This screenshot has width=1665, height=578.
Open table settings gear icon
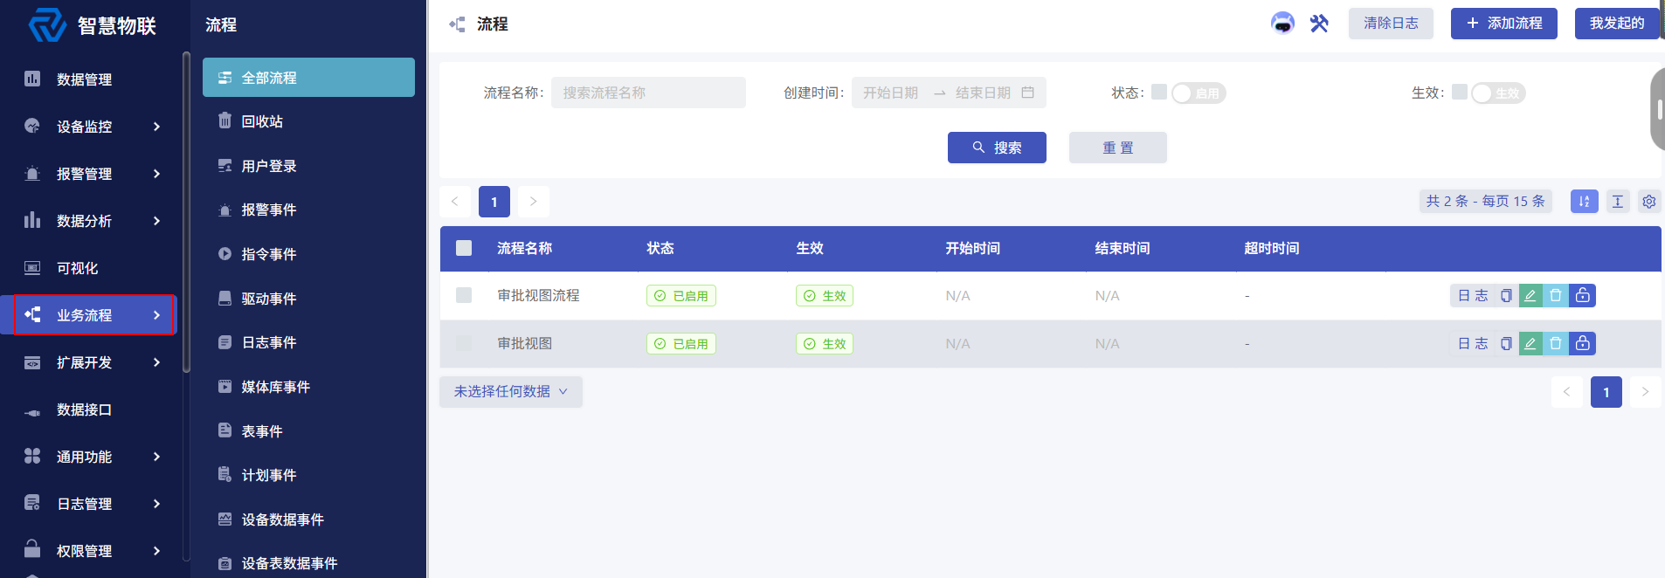(1649, 202)
